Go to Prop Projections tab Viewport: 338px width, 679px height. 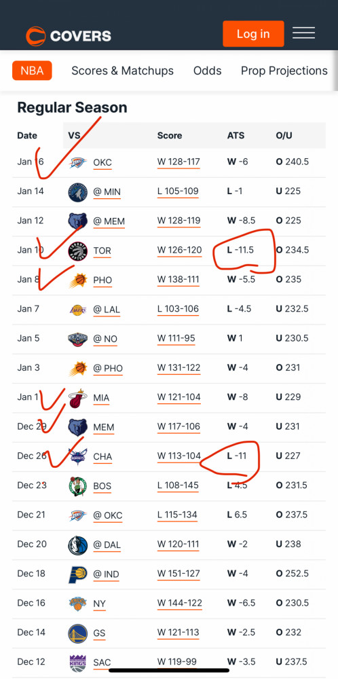point(284,71)
